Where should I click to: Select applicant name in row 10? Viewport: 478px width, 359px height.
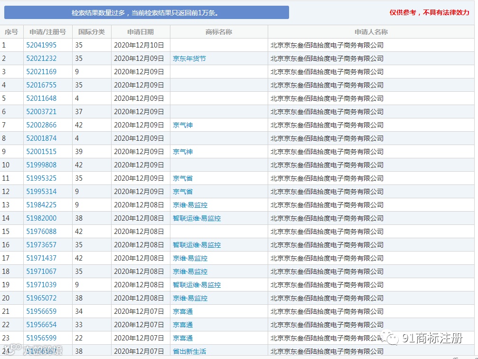coord(327,165)
